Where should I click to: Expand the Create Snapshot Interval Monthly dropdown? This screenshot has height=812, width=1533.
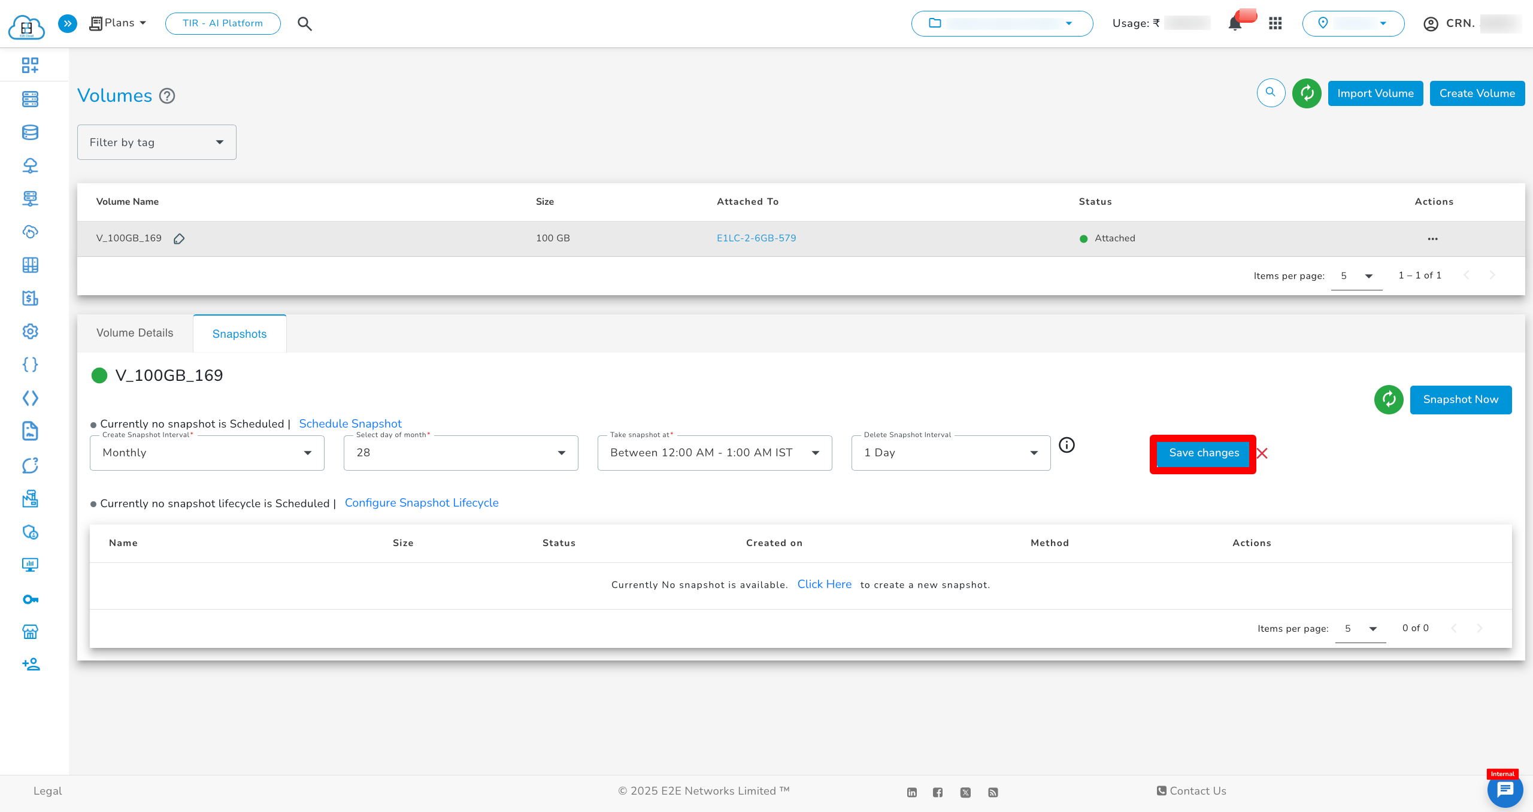click(207, 453)
